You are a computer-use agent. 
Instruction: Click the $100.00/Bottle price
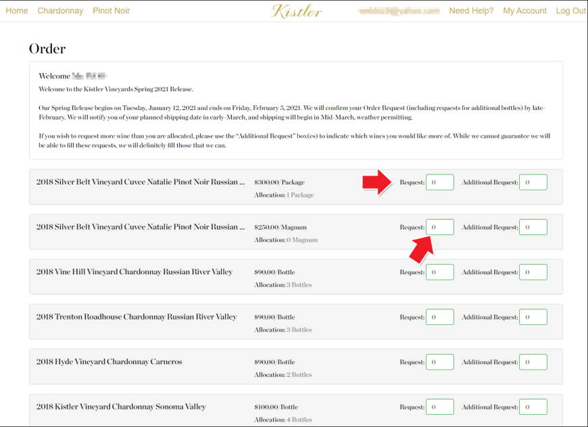tap(276, 407)
